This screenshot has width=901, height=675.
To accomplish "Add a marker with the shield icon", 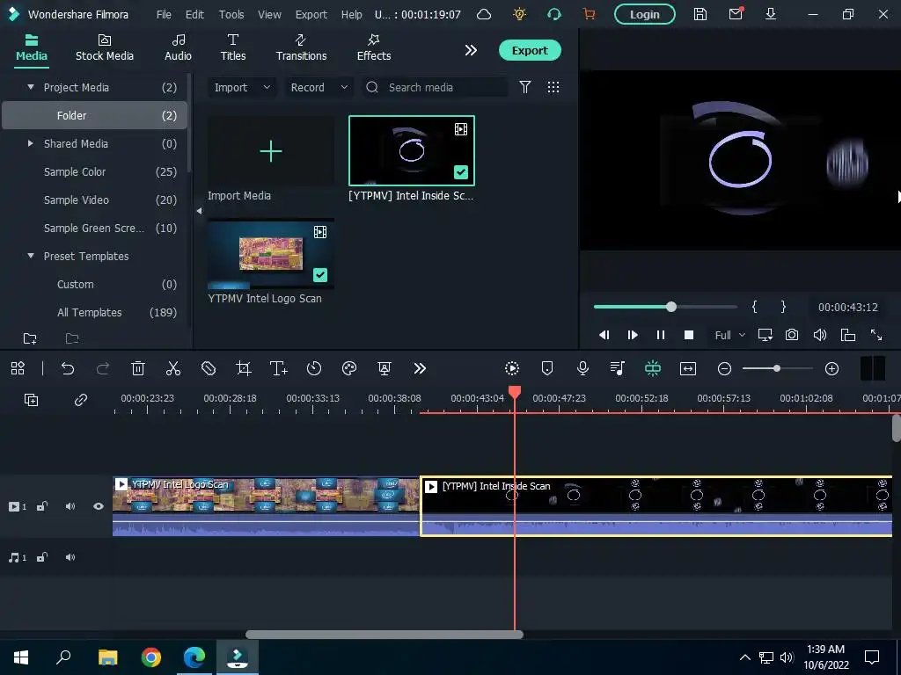I will click(547, 368).
